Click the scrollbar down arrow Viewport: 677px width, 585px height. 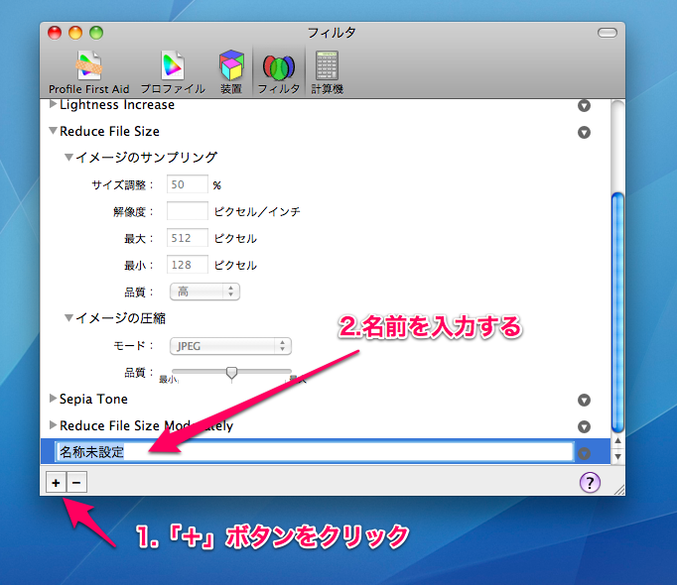(x=617, y=456)
